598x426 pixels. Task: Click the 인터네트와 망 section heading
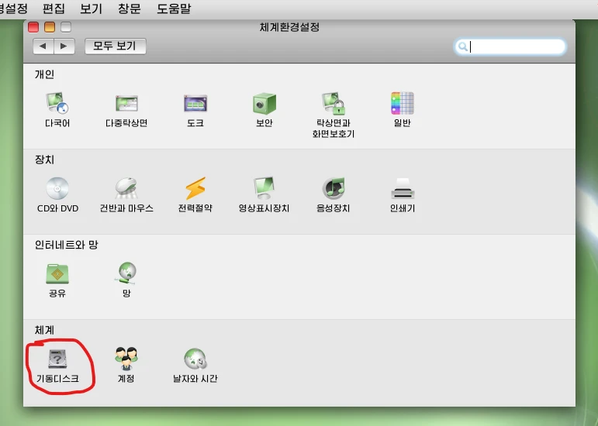click(x=67, y=245)
